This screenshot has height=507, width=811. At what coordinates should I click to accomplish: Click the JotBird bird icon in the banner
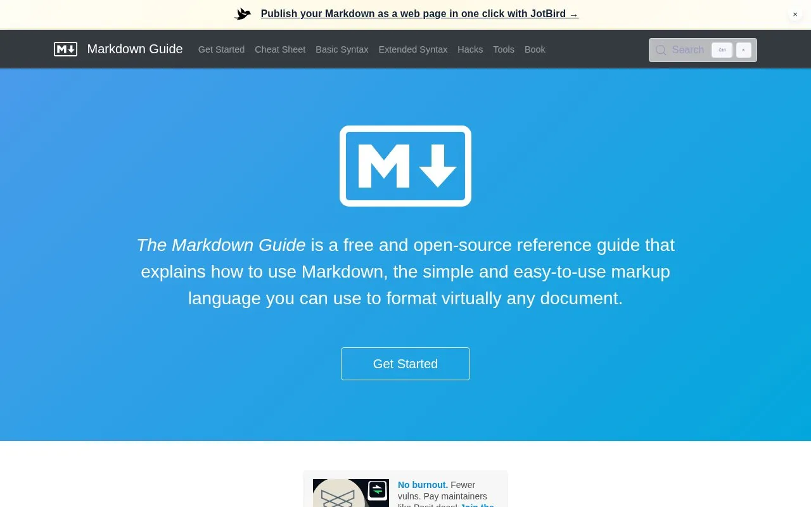click(x=243, y=14)
